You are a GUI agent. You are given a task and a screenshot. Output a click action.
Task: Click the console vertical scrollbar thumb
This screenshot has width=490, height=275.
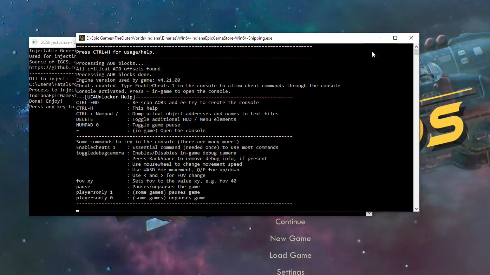click(x=416, y=53)
